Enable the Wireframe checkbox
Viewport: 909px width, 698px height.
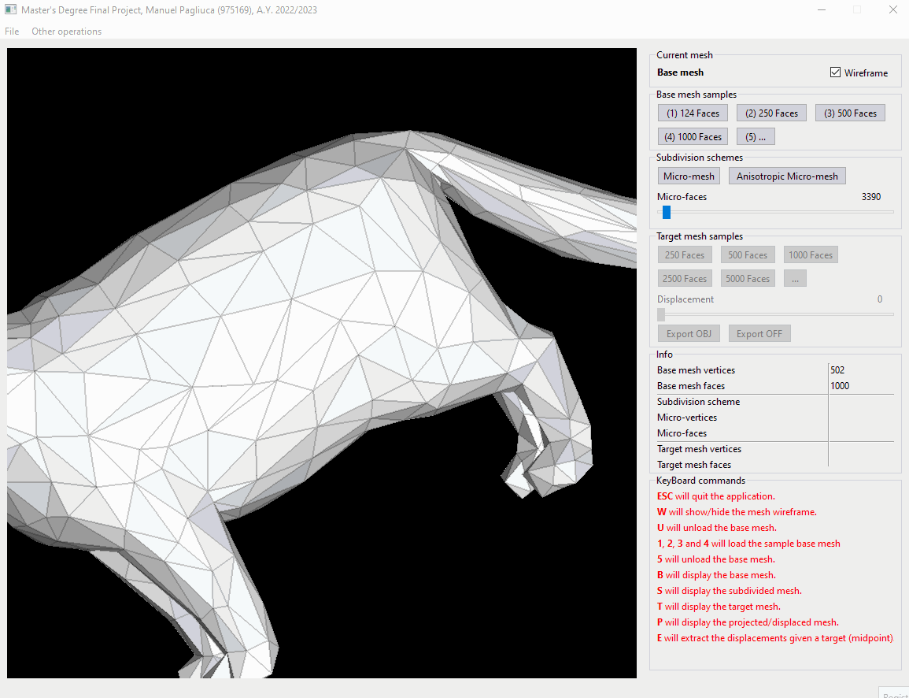pos(834,72)
